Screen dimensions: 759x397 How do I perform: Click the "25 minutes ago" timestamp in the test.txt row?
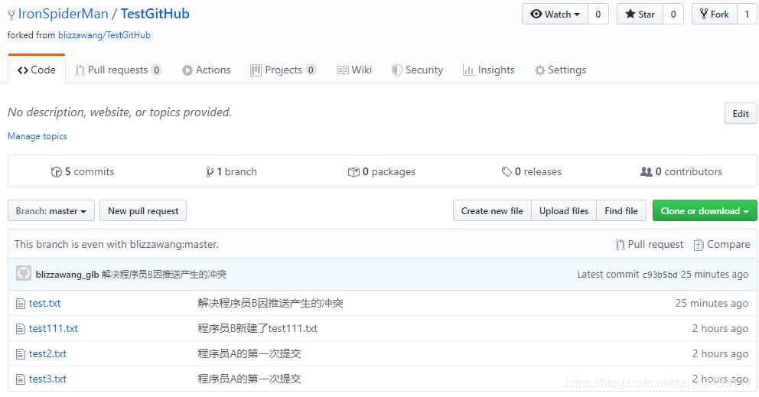[x=712, y=303]
